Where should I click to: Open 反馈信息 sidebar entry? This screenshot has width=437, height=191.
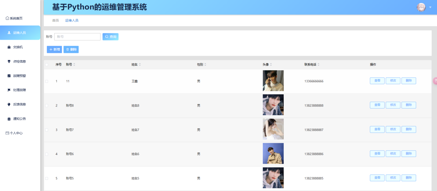[x=20, y=104]
